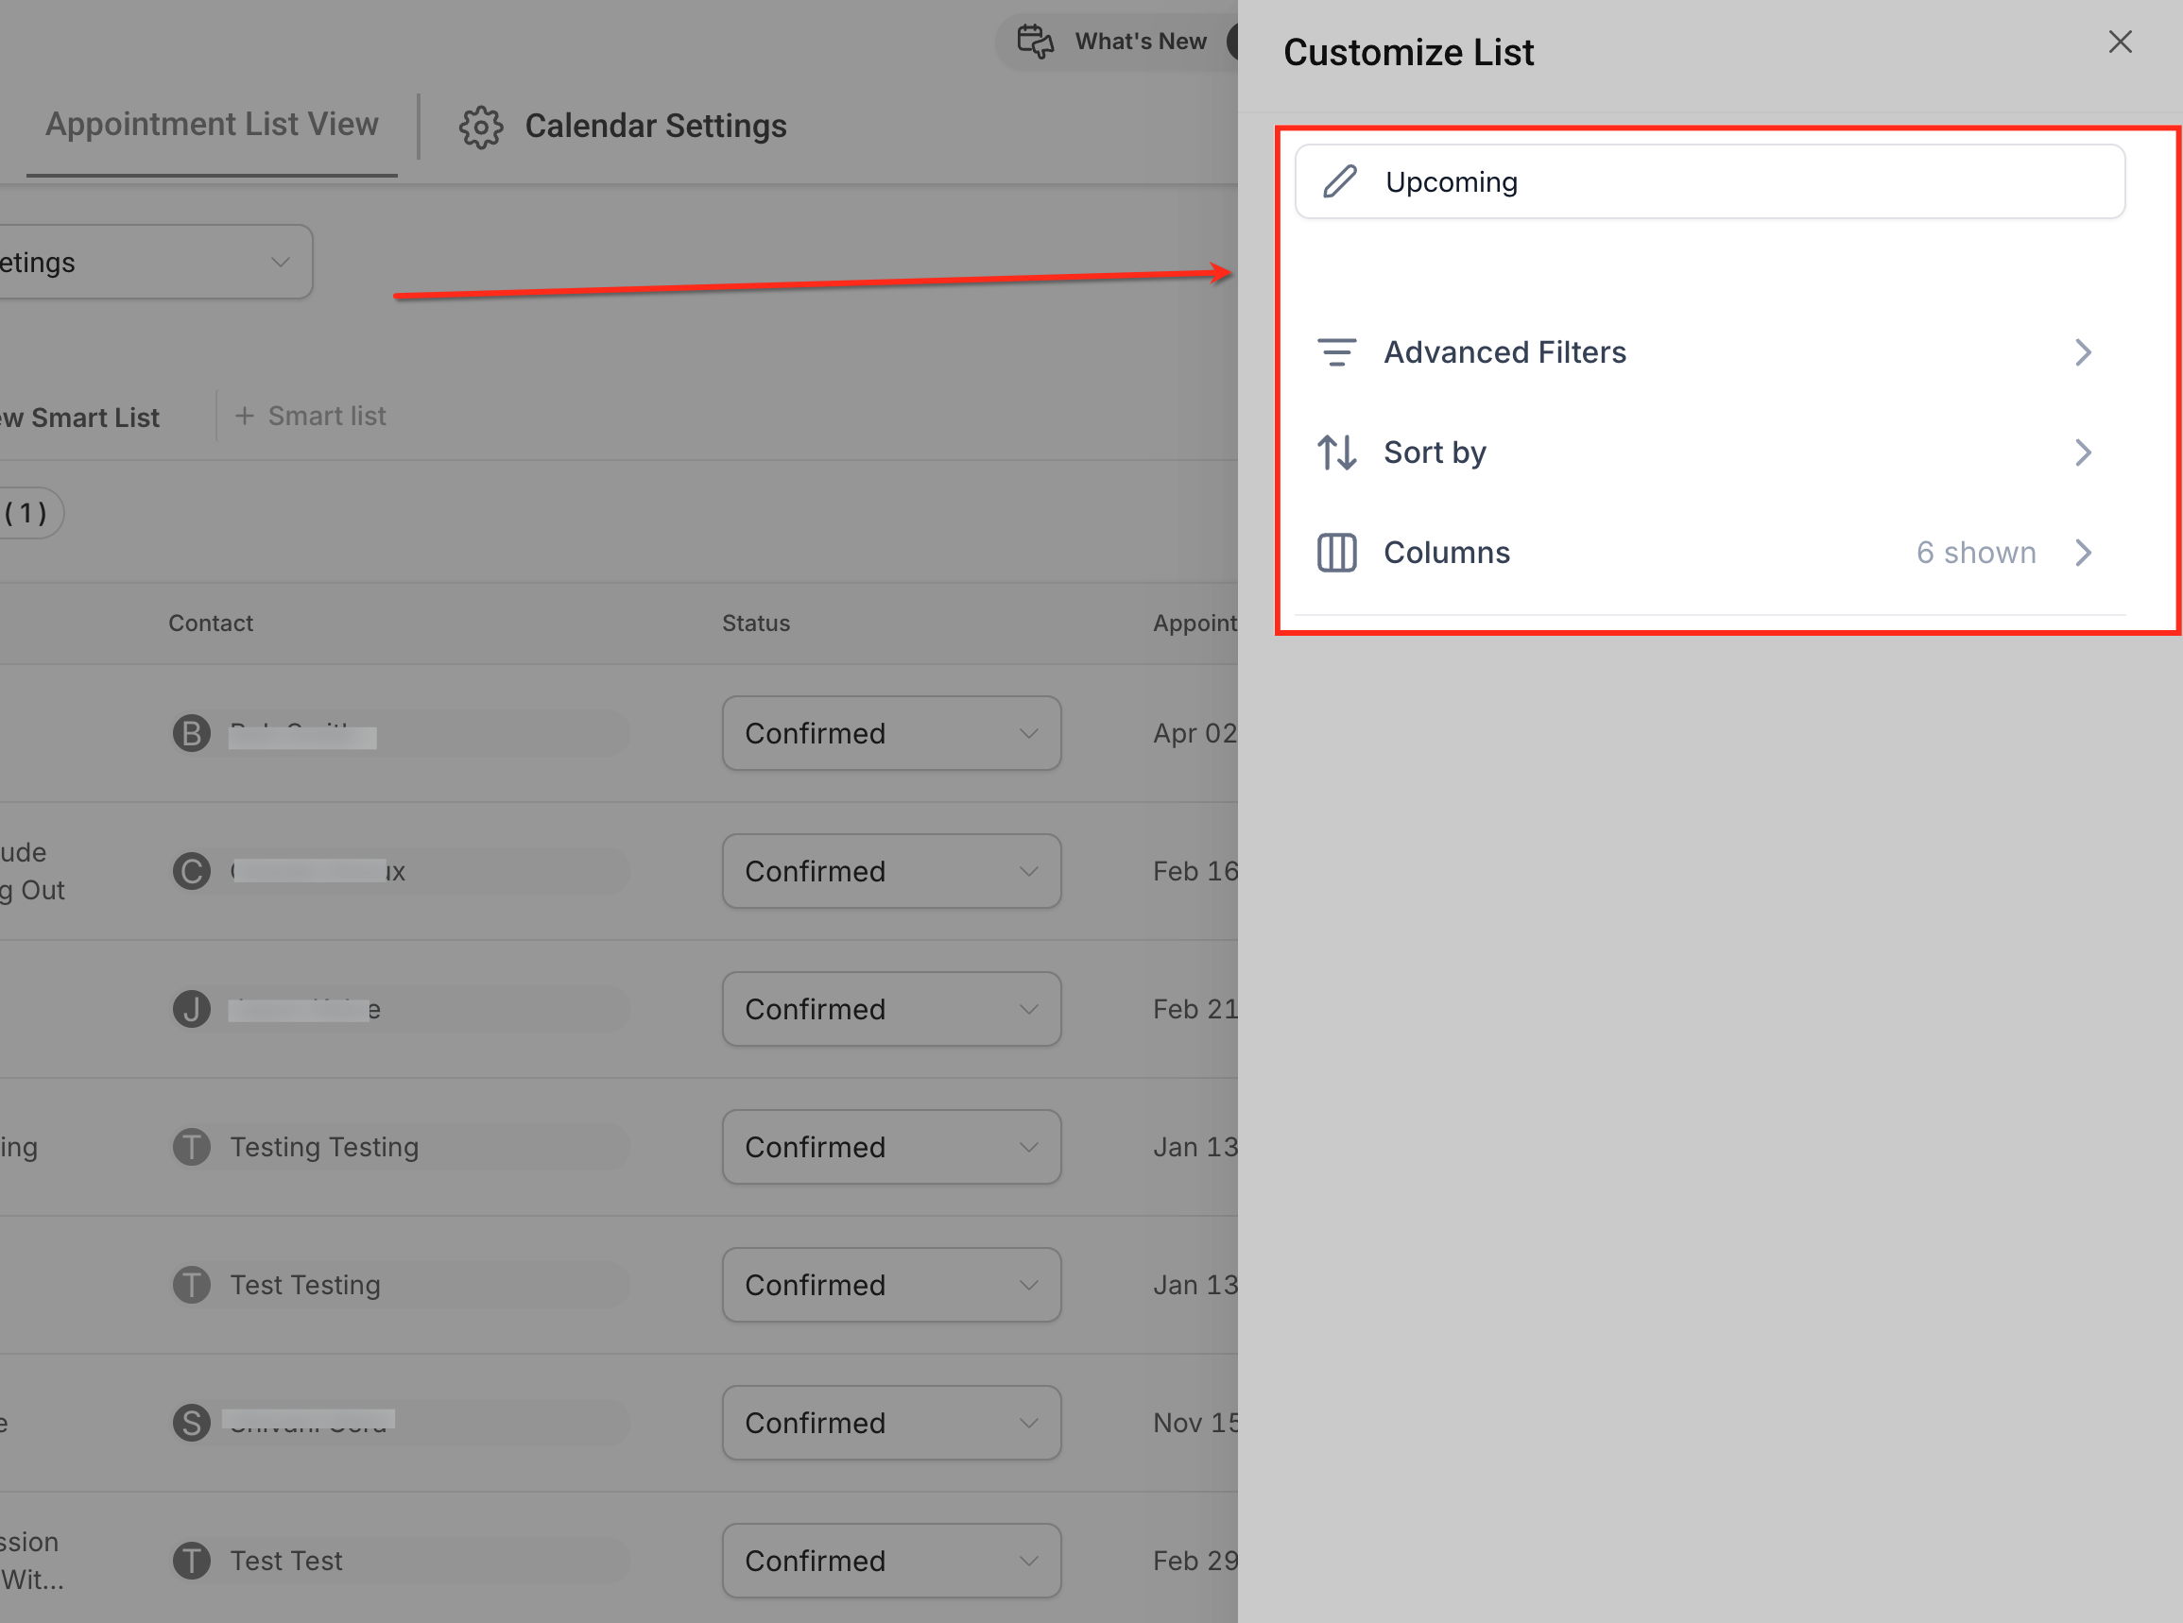Expand the Advanced Filters chevron
Image resolution: width=2183 pixels, height=1623 pixels.
coord(2083,351)
